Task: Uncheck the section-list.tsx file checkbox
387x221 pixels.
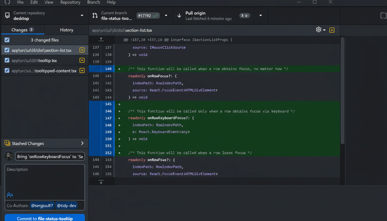Action: [x=7, y=50]
